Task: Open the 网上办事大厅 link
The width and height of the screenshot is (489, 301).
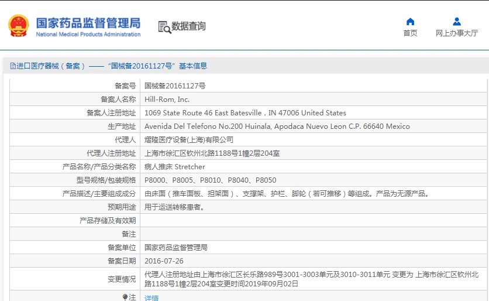Action: [x=457, y=33]
